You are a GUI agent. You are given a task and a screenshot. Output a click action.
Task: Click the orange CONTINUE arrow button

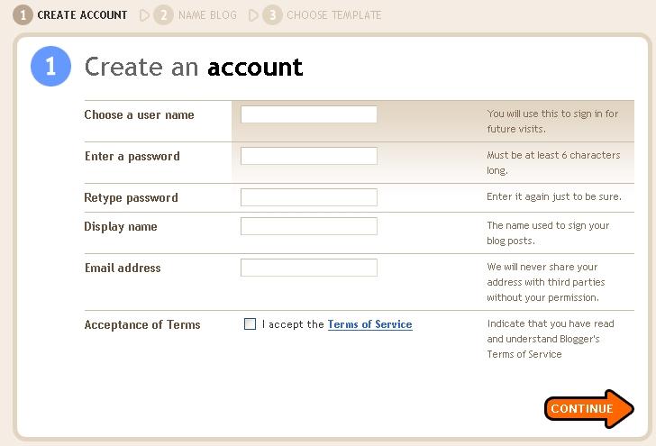coord(589,409)
